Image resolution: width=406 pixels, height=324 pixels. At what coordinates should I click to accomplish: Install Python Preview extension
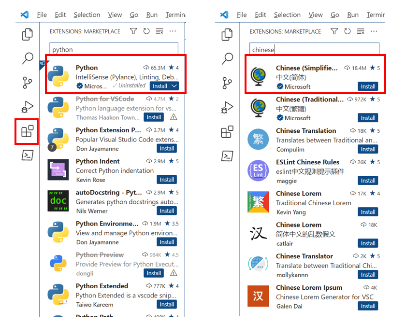point(154,273)
